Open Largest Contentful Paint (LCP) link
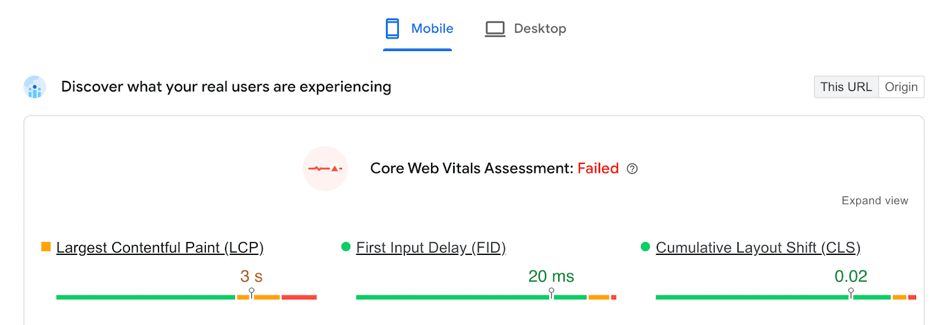Image resolution: width=950 pixels, height=325 pixels. coord(160,248)
